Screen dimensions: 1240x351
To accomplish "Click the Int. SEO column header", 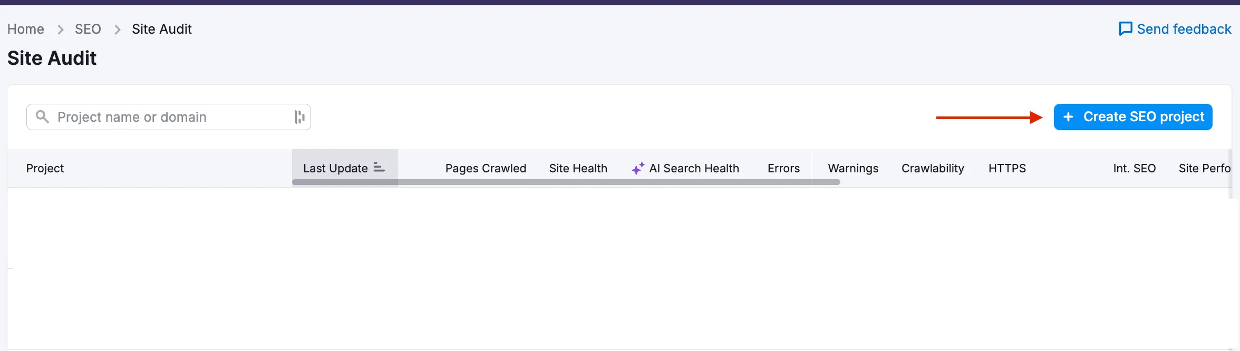I will click(x=1134, y=168).
